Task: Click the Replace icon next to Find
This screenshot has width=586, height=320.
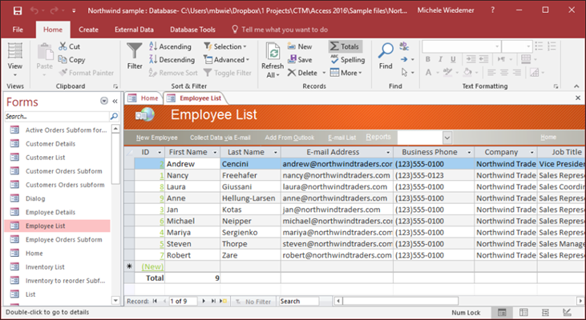Action: (404, 46)
